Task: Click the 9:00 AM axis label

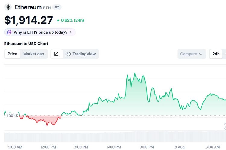Action: click(15, 147)
